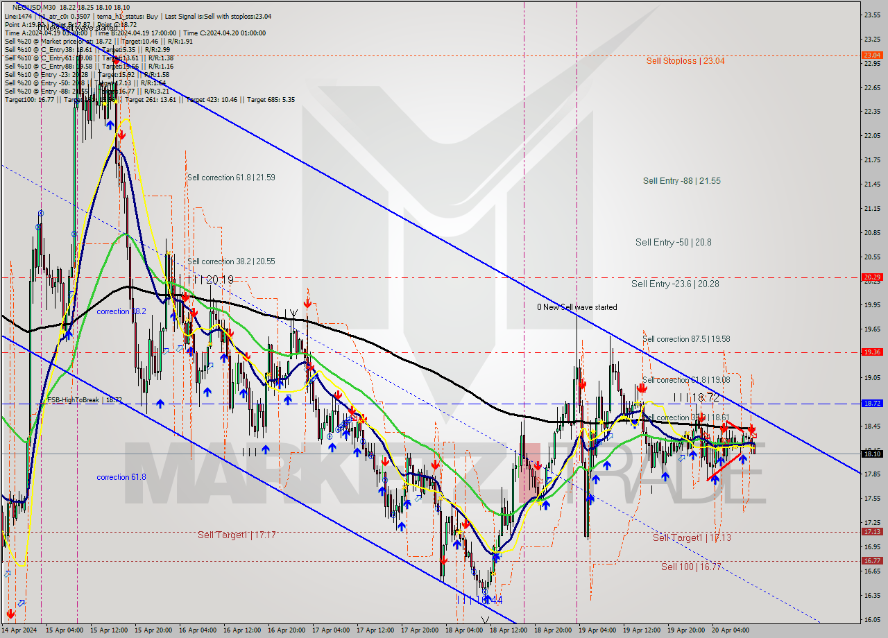Click the '0 New Sell wave started' label mid-chart
Image resolution: width=888 pixels, height=638 pixels.
click(x=577, y=307)
